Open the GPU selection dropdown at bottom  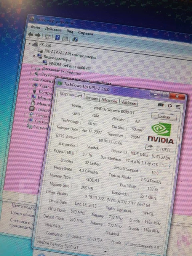106,252
